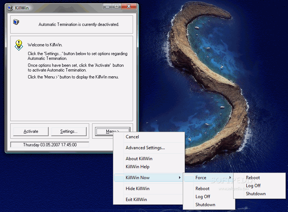288x212 pixels.
Task: Select Reboot in KillWin Now submenu
Action: coord(209,189)
